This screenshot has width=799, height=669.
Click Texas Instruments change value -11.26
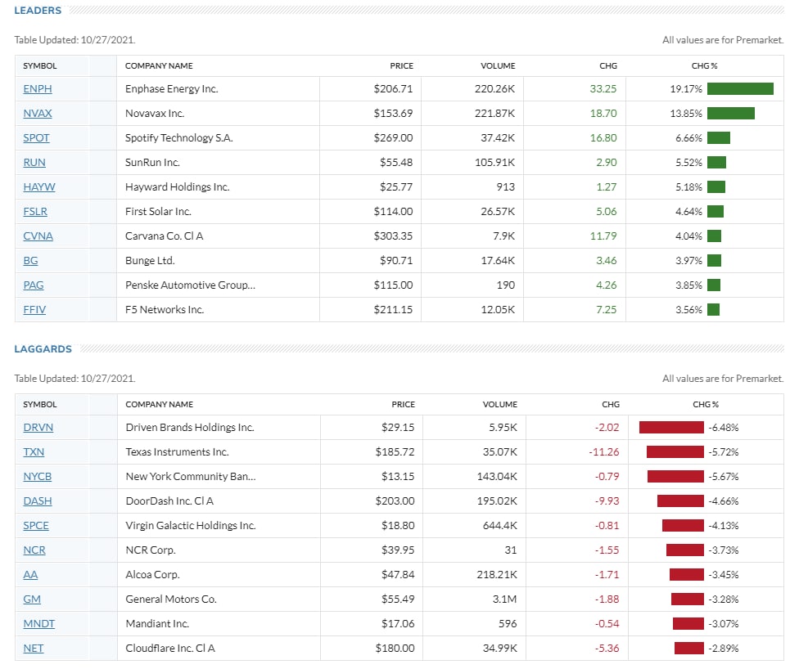click(x=604, y=451)
